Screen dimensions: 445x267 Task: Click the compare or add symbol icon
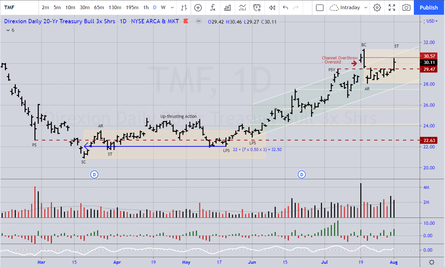[x=198, y=8]
